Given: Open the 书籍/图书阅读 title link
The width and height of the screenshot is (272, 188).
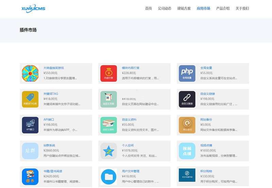Looking at the screenshot, I should click(53, 171).
